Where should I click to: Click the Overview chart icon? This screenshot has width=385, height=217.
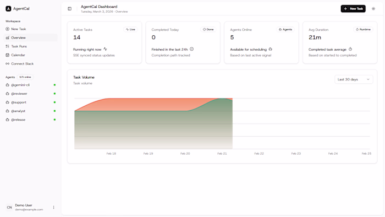click(x=7, y=37)
